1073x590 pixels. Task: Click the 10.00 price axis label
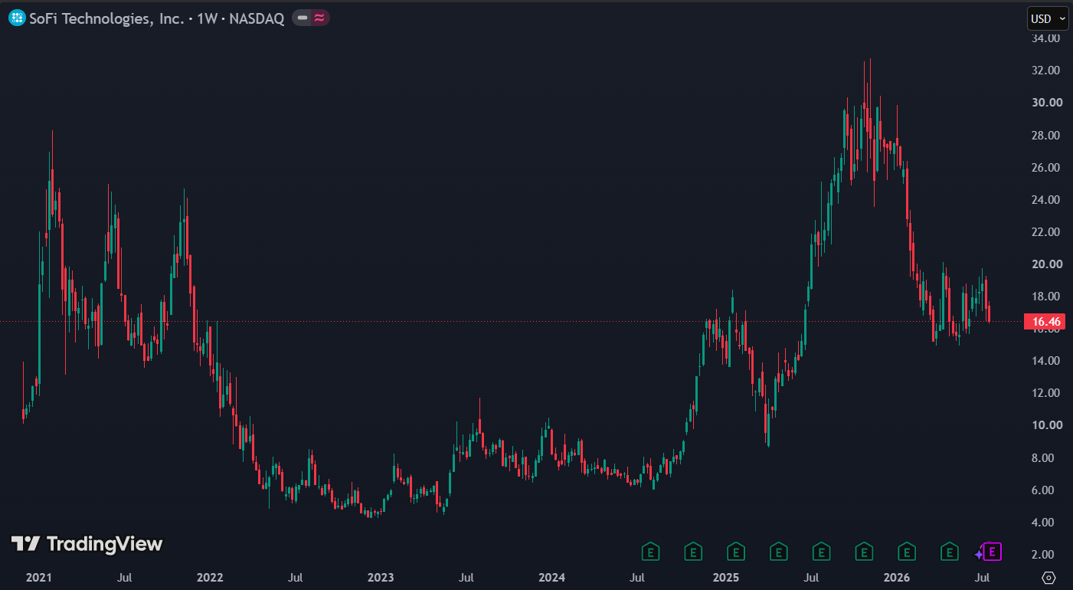(x=1045, y=425)
